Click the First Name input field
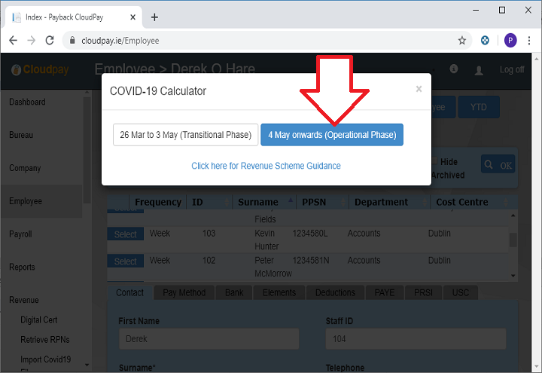This screenshot has height=373, width=542. pyautogui.click(x=209, y=339)
